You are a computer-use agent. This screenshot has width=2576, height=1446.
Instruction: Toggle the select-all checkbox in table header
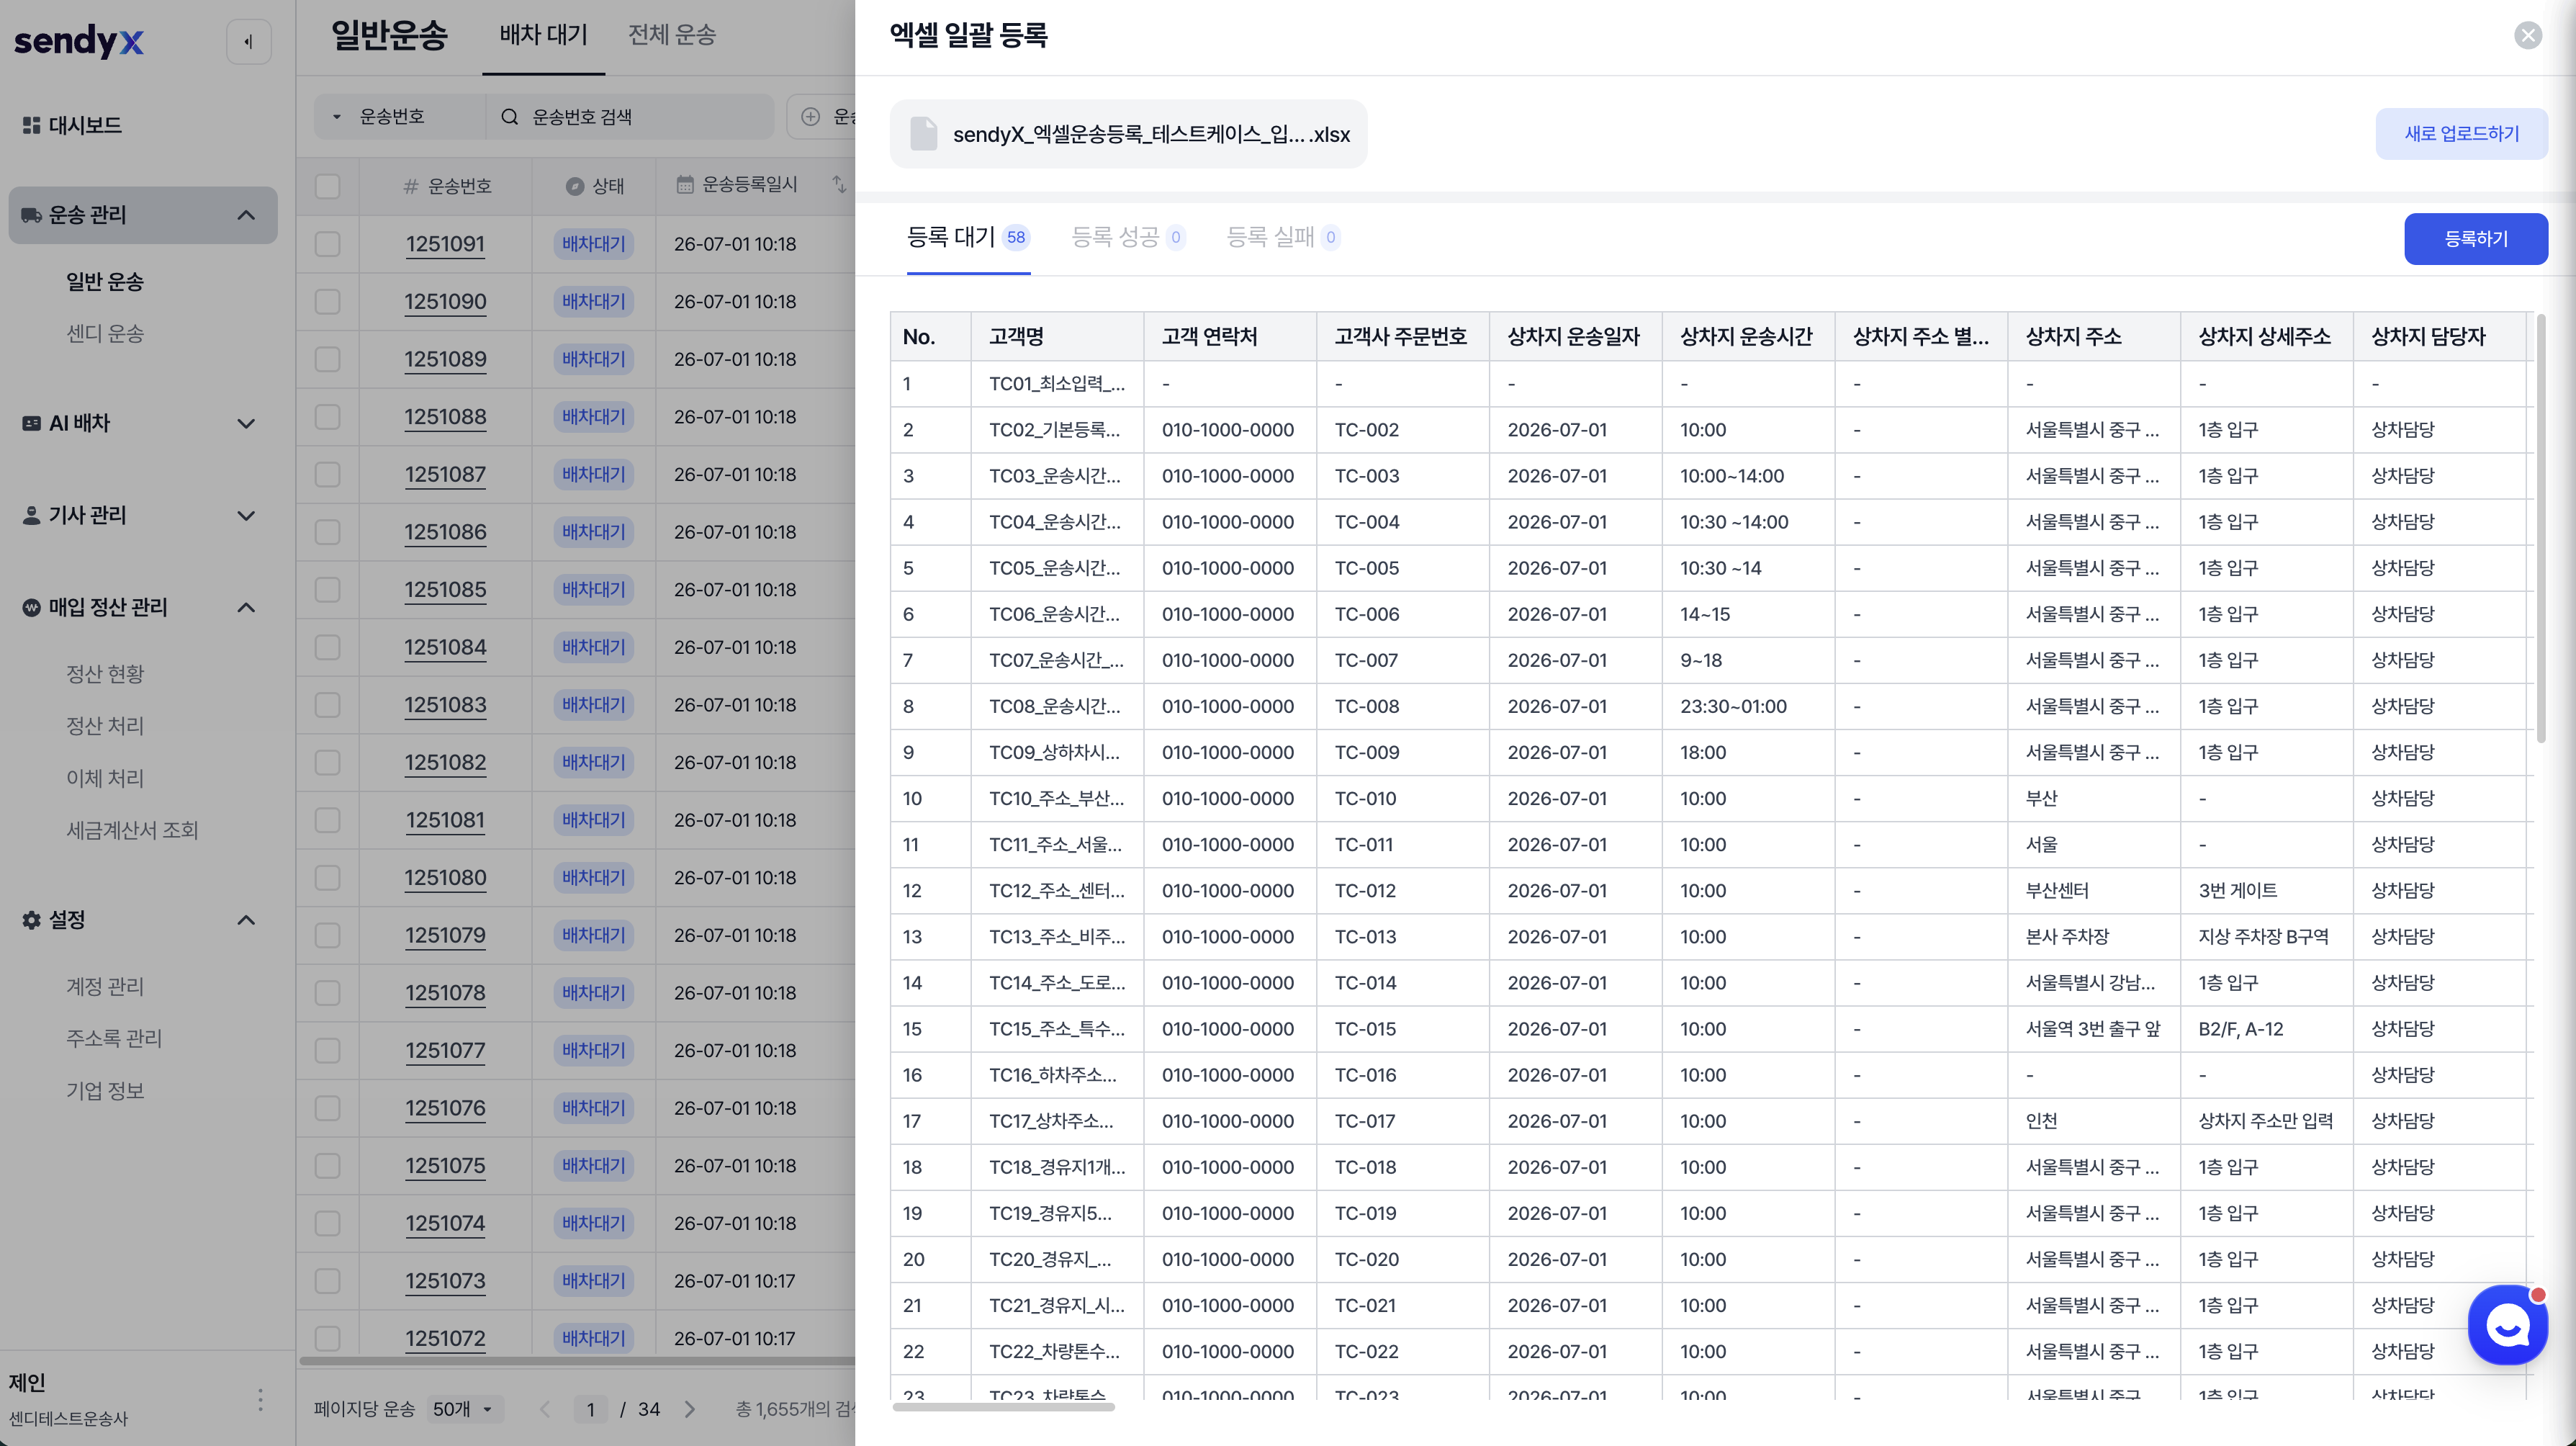coord(327,186)
